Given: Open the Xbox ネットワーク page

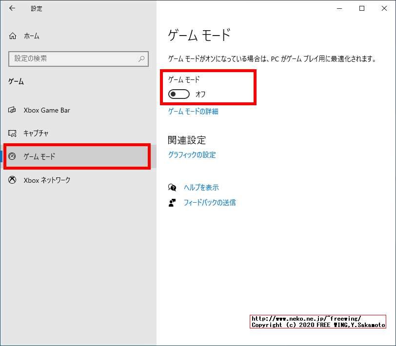Looking at the screenshot, I should tap(79, 180).
